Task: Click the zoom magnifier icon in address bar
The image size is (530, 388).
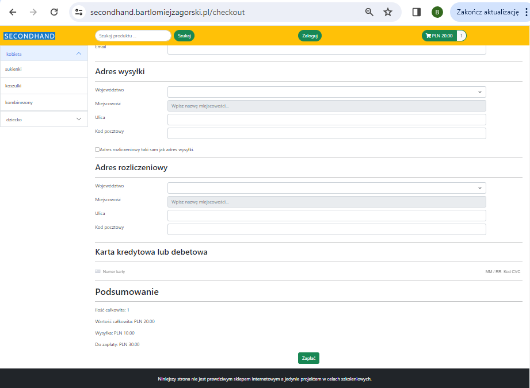Action: pos(369,12)
